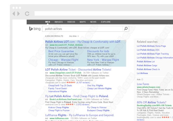Switch to the NEWS tab
This screenshot has height=121, width=173.
(x=93, y=22)
